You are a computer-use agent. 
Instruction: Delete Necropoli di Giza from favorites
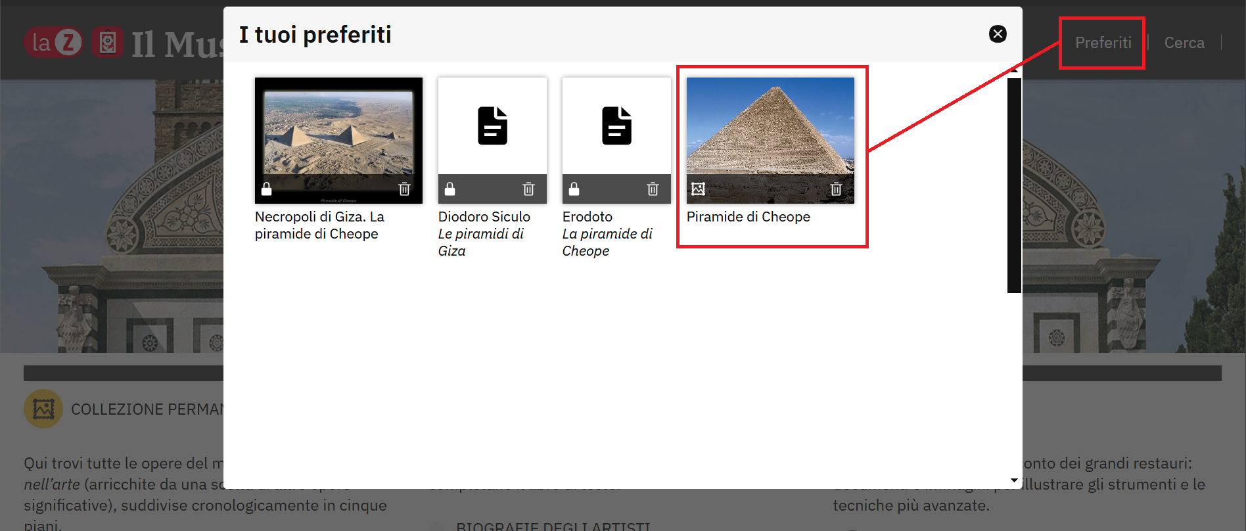coord(404,189)
